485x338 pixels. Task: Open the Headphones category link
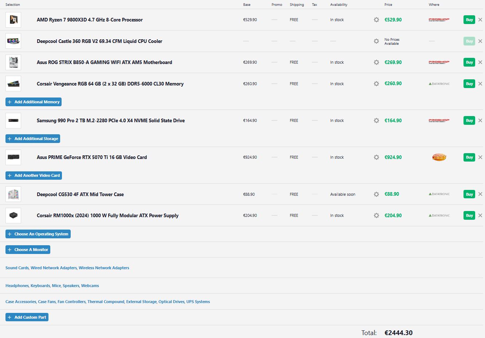[17, 286]
